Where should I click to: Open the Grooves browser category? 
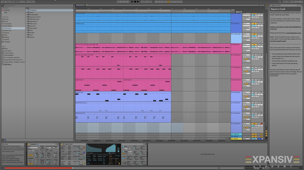[6, 39]
